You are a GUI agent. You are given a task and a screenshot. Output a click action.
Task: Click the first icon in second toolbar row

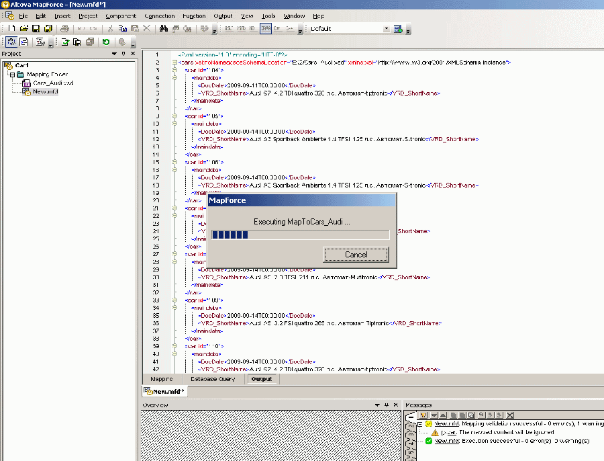point(11,42)
